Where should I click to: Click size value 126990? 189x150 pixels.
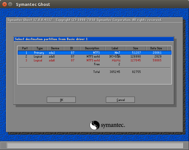(x=136, y=56)
